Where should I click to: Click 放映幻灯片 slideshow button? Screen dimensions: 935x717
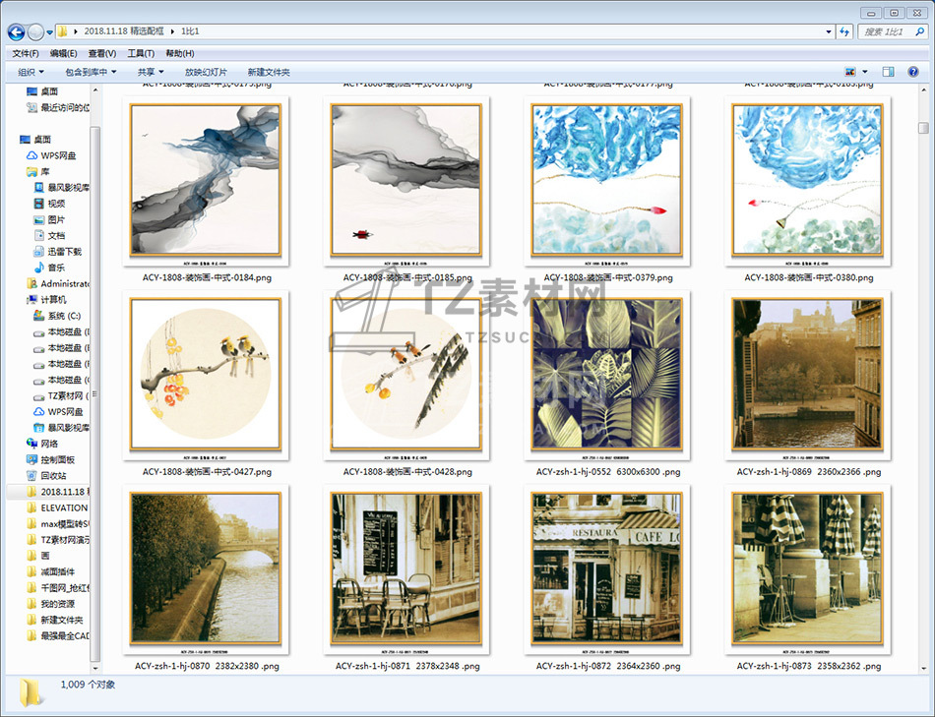206,72
